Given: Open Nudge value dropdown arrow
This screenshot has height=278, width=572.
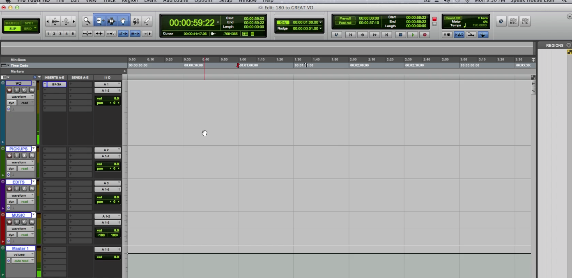Looking at the screenshot, I should pos(320,29).
